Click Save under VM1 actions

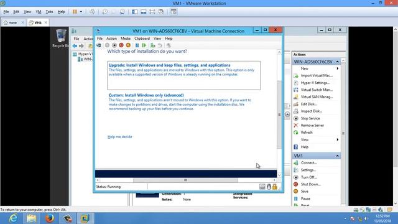click(x=304, y=191)
